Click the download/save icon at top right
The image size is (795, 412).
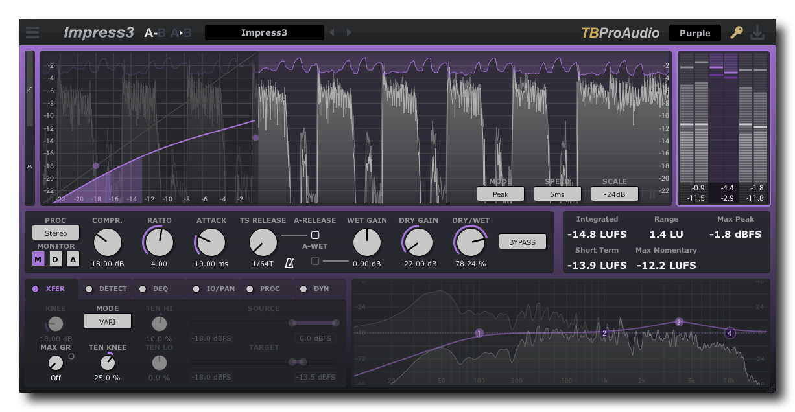[x=758, y=32]
